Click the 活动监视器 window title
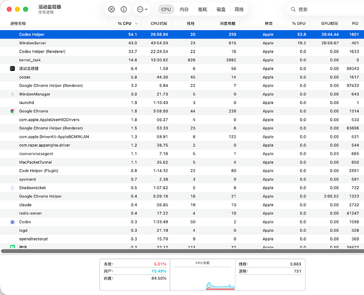Viewport: 364px width, 295px height. coord(50,7)
